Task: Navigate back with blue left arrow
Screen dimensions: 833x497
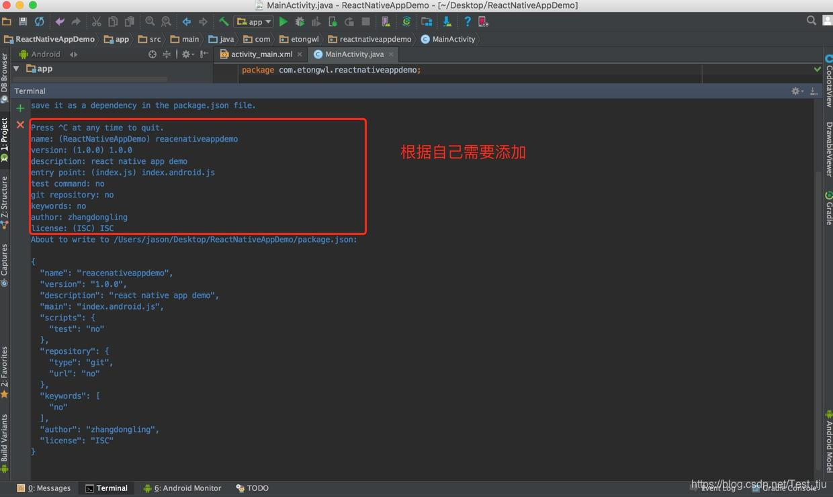Action: (187, 21)
